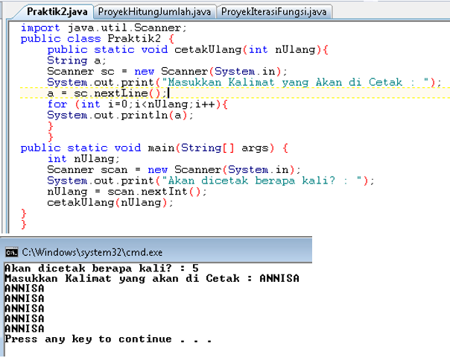Click the print line with "Masukkan Kalimat yang Akan di Cetak"
Viewport: 450px width, 358px height.
[x=244, y=82]
